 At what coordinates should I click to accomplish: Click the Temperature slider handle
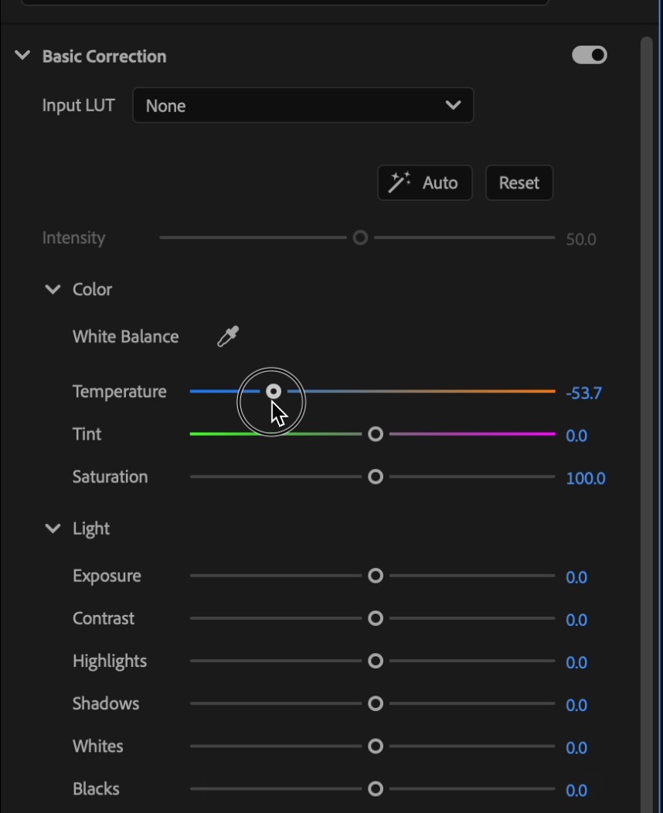click(274, 392)
